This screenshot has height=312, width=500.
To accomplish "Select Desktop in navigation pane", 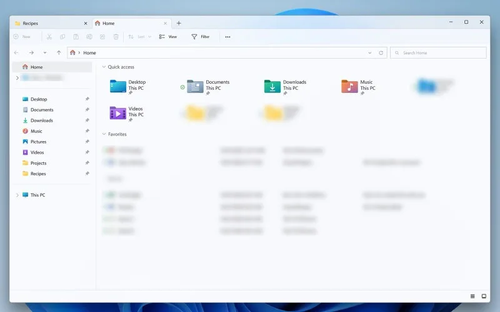I will pos(52,99).
